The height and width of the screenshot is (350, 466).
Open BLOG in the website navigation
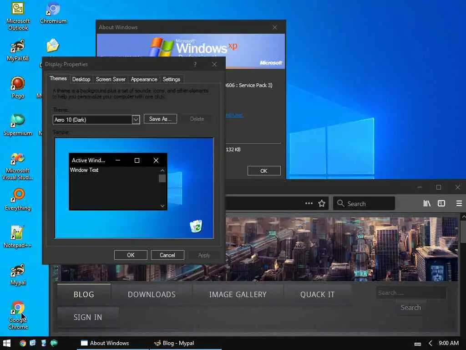(84, 294)
